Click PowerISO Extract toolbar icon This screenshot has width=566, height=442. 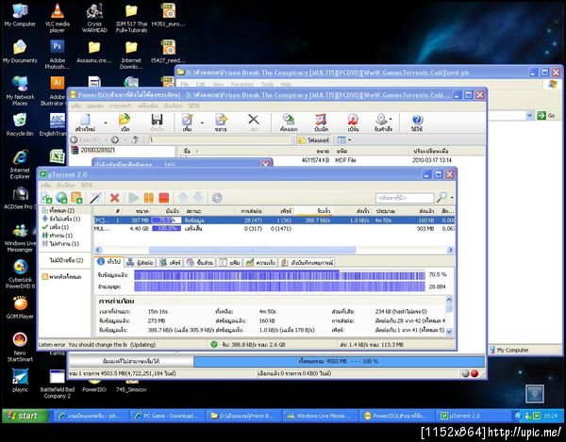pos(221,123)
